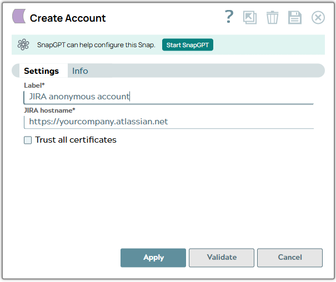The width and height of the screenshot is (336, 282).
Task: Start SnapGPT
Action: pos(188,45)
